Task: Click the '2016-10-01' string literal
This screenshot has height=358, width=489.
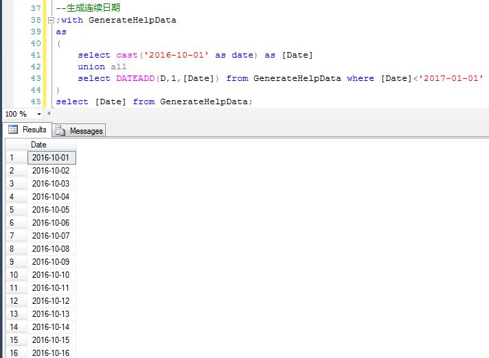Action: pyautogui.click(x=176, y=55)
